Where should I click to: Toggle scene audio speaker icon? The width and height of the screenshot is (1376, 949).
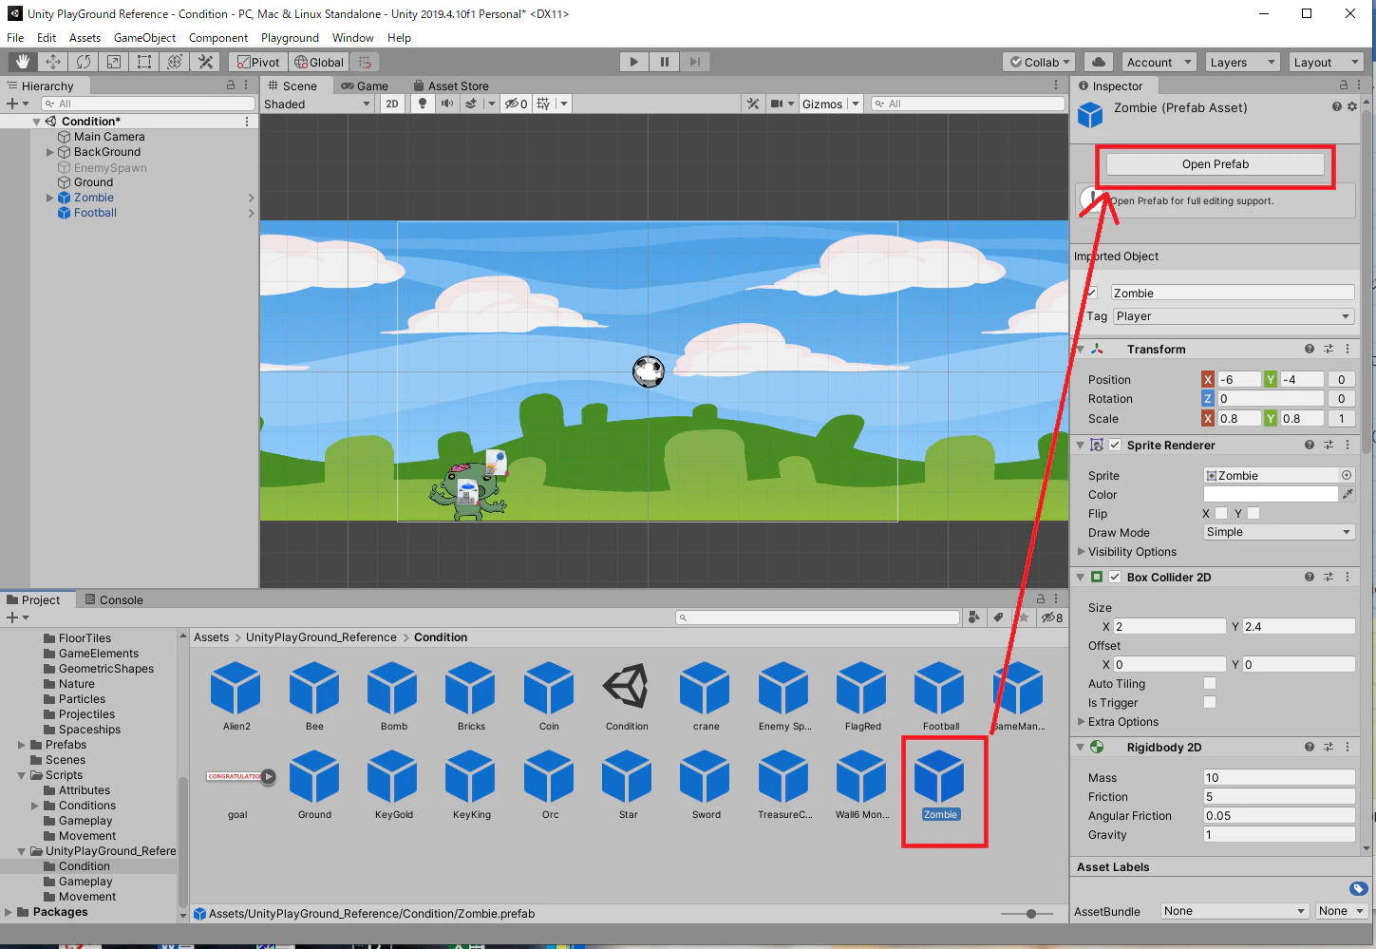(x=446, y=104)
